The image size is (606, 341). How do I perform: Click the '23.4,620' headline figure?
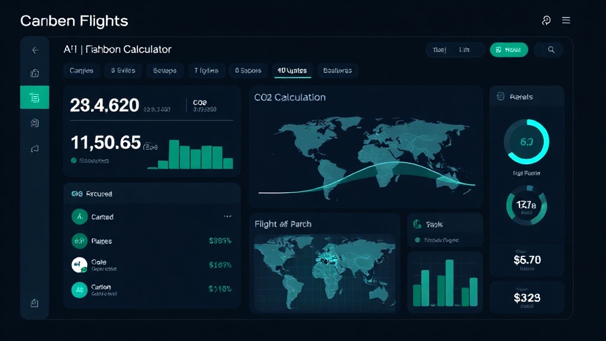[104, 105]
